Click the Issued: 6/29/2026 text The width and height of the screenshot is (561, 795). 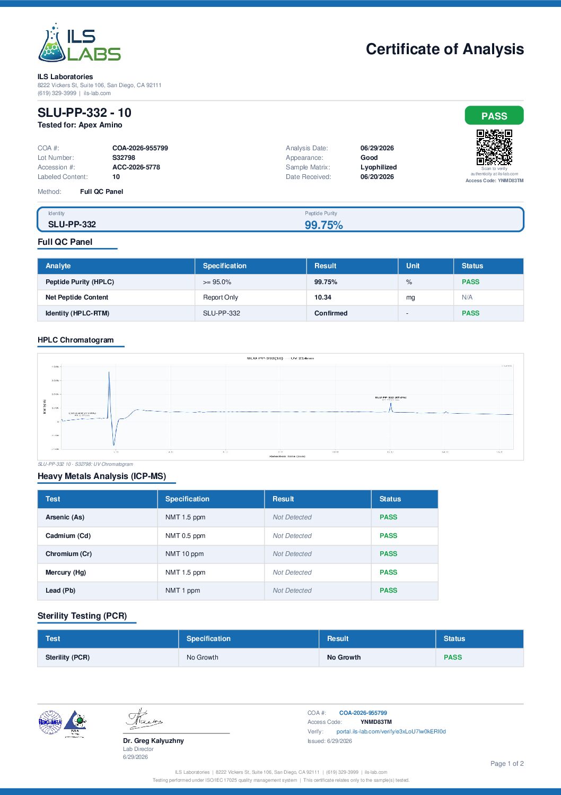[330, 741]
